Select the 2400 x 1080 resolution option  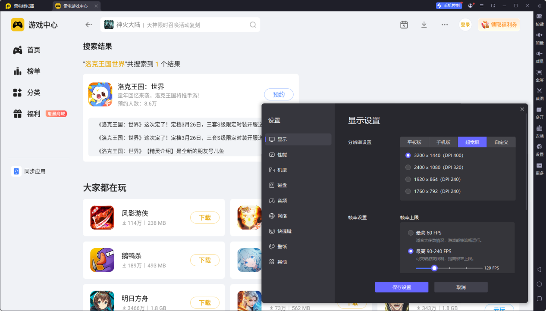tap(408, 167)
